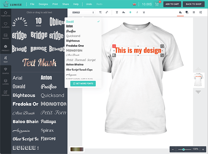The height and width of the screenshot is (154, 208).
Task: Select the t-shirt preview thumbnail
Action: pyautogui.click(x=199, y=80)
